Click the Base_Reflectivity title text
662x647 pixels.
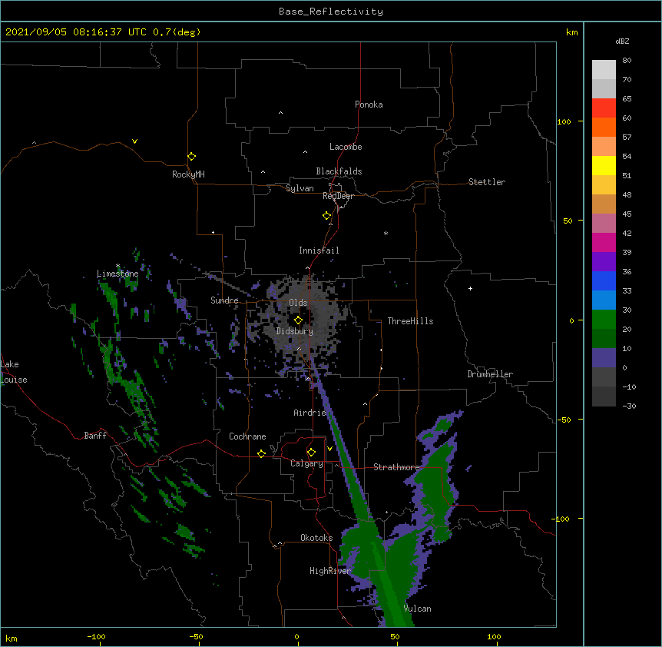(331, 12)
